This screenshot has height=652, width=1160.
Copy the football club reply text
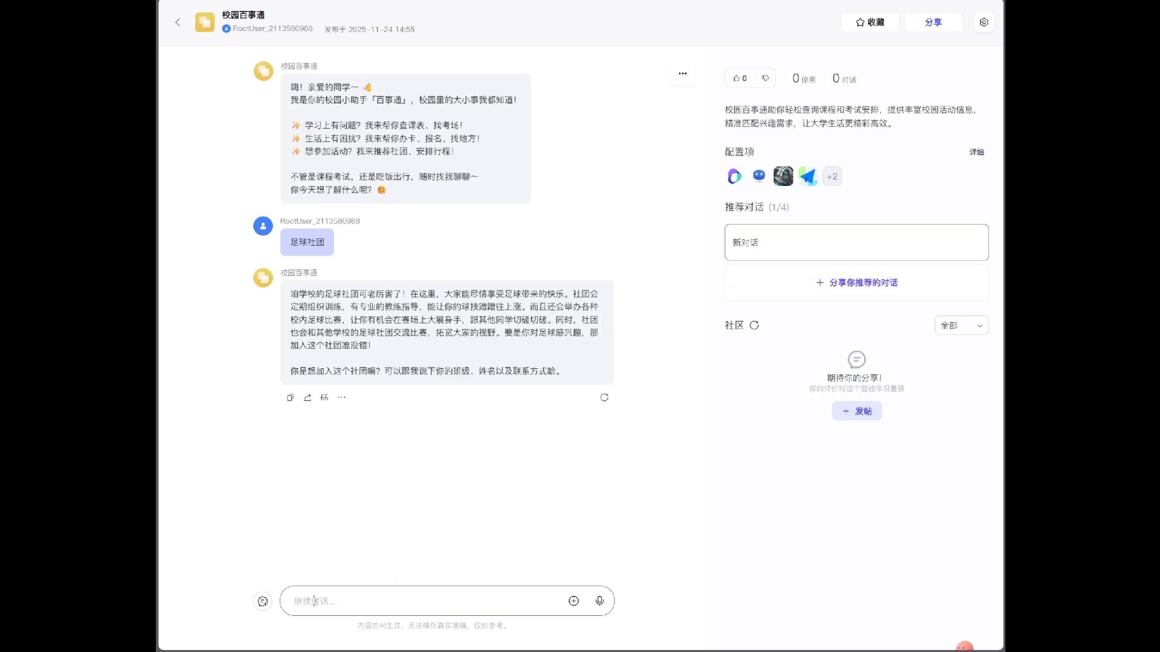tap(290, 397)
